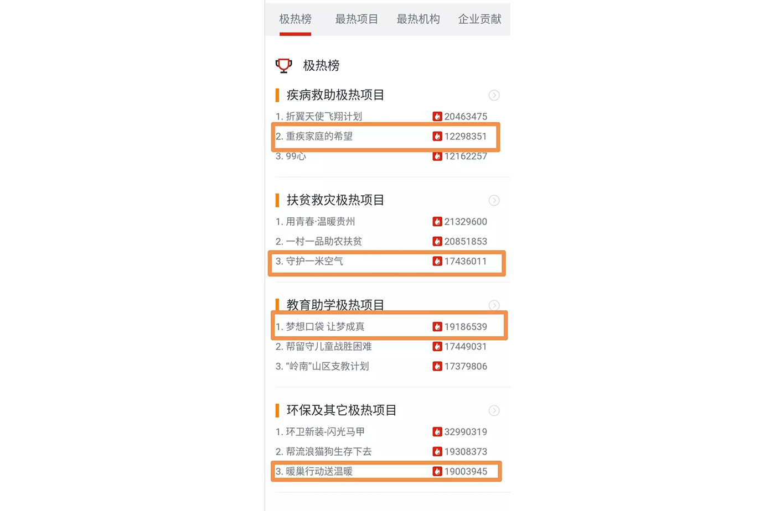Click flame icon next to 12298351
The width and height of the screenshot is (775, 511).
point(437,136)
